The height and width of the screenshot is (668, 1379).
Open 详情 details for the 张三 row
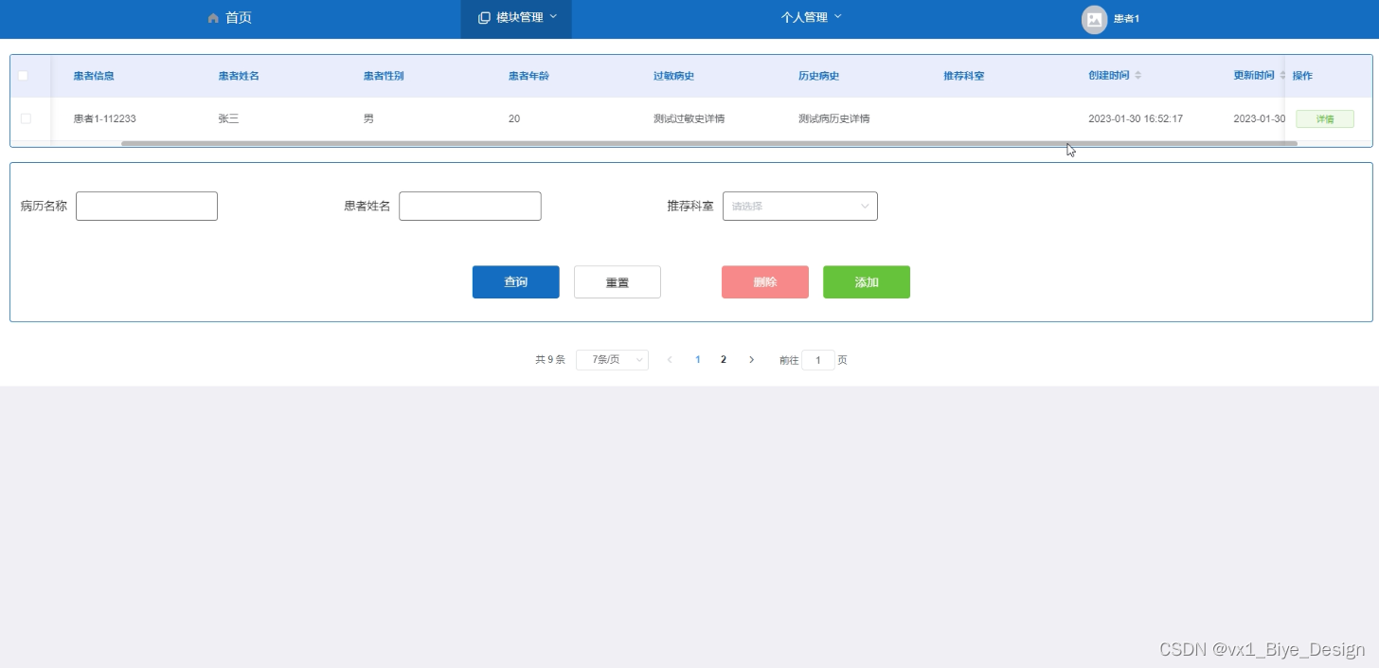[1325, 119]
